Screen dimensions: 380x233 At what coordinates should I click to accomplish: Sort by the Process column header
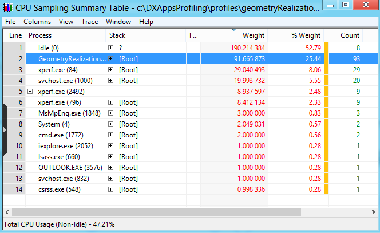[66, 35]
